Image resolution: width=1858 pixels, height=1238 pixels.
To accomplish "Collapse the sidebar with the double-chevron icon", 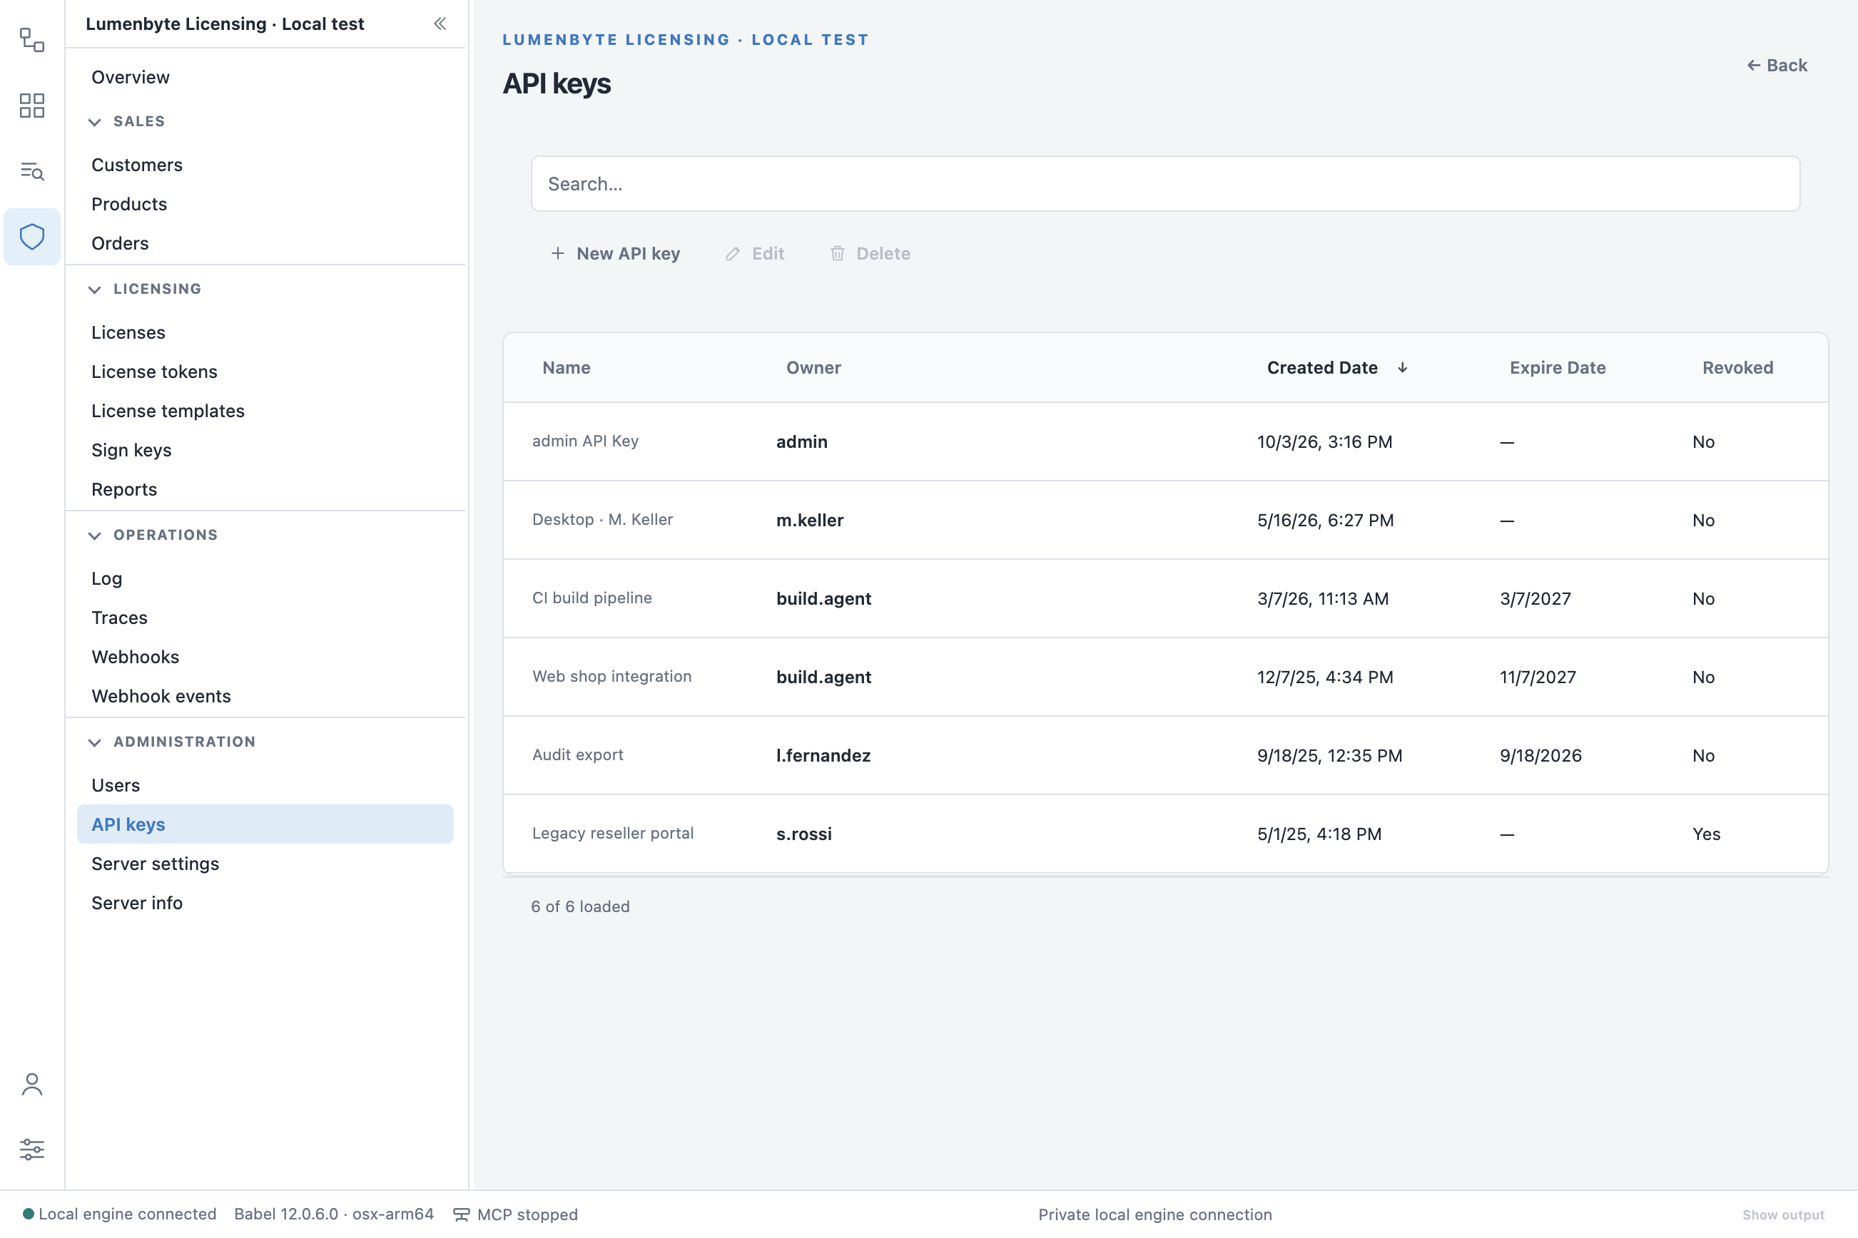I will tap(440, 24).
